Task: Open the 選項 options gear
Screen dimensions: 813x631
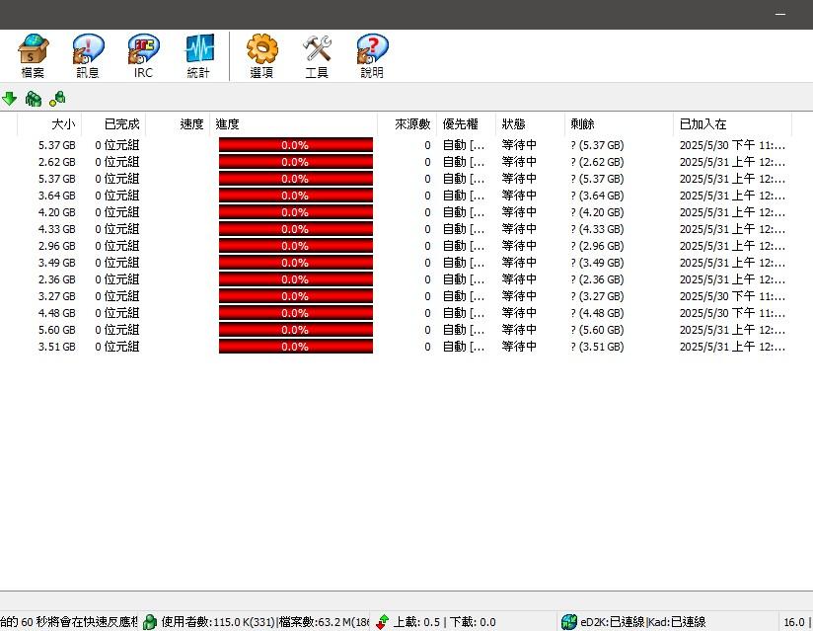Action: point(261,56)
